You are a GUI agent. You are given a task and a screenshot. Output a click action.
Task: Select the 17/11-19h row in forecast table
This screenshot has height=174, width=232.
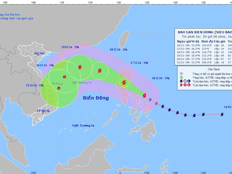[x=204, y=49]
